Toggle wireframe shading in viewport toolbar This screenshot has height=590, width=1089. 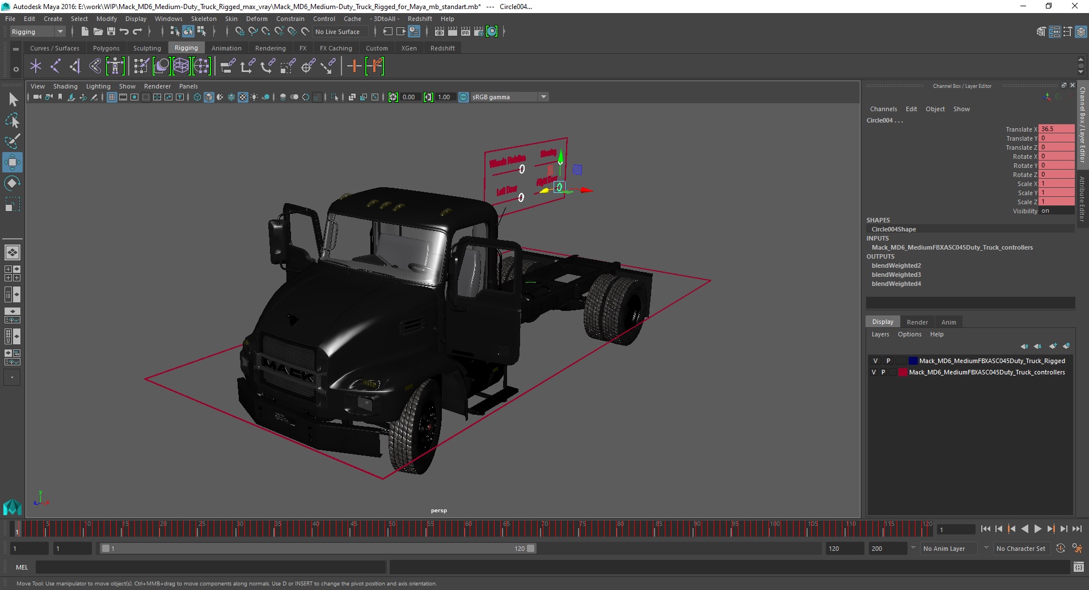click(197, 97)
